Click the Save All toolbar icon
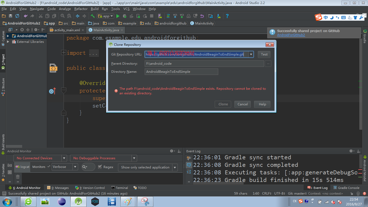The height and width of the screenshot is (207, 368). click(x=11, y=16)
